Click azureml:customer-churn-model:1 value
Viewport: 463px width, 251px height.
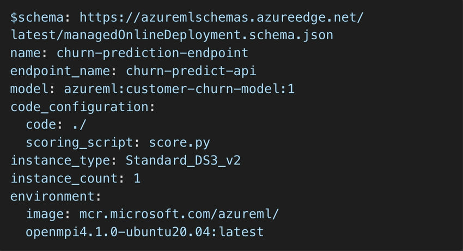coord(179,89)
